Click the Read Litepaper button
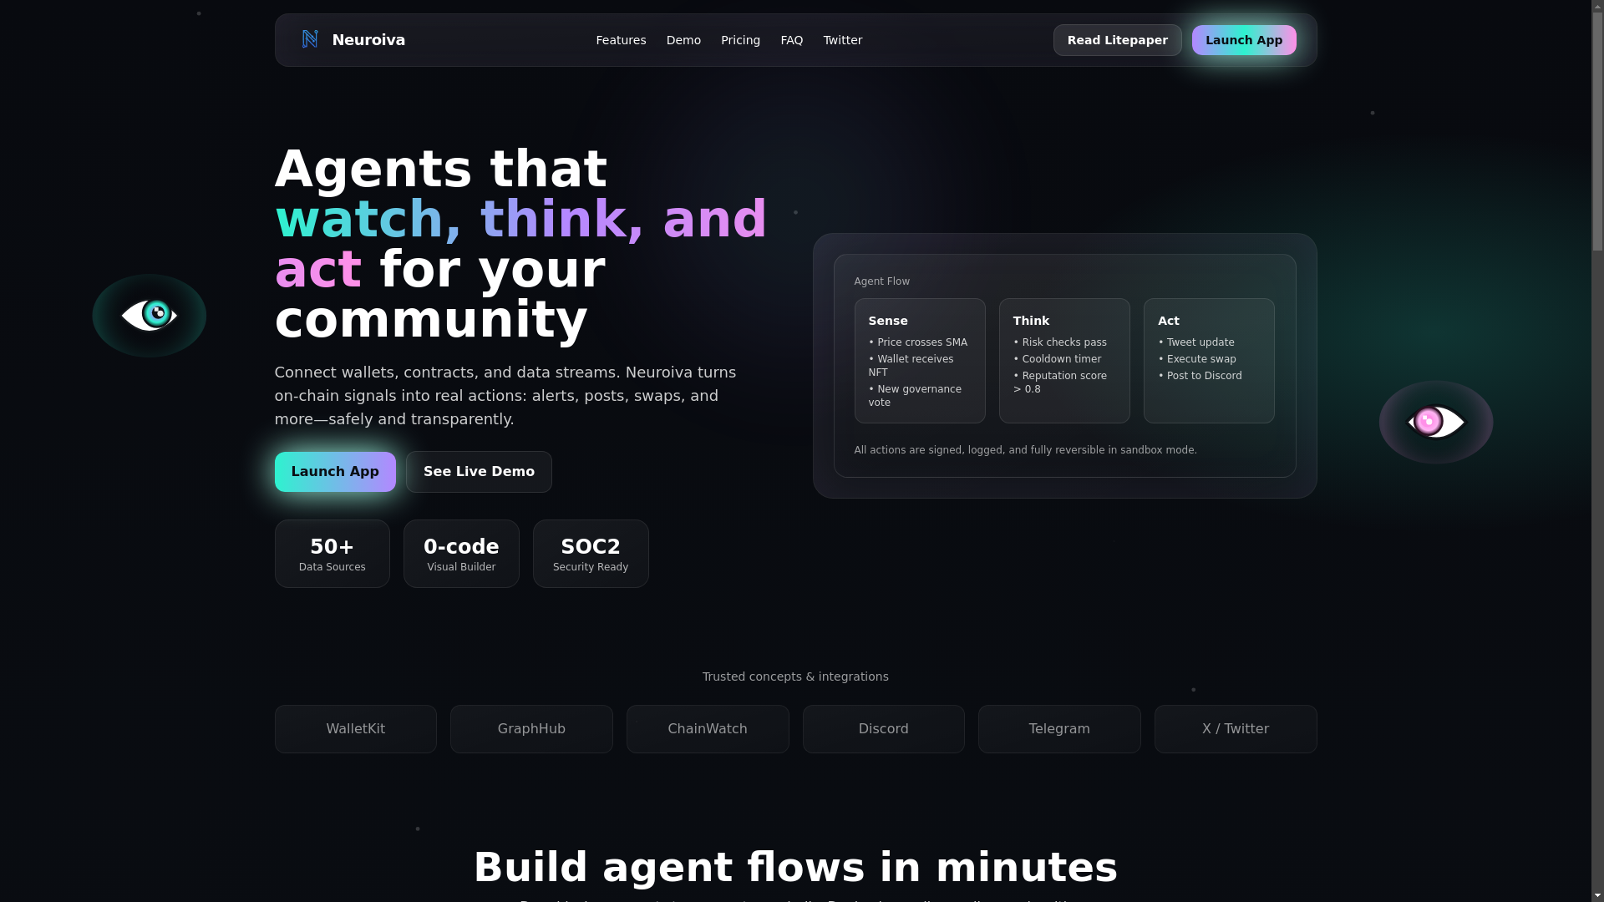 click(x=1118, y=40)
